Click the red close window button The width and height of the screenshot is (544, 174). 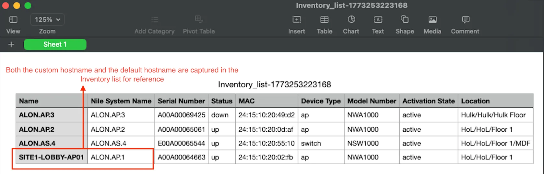(x=6, y=5)
